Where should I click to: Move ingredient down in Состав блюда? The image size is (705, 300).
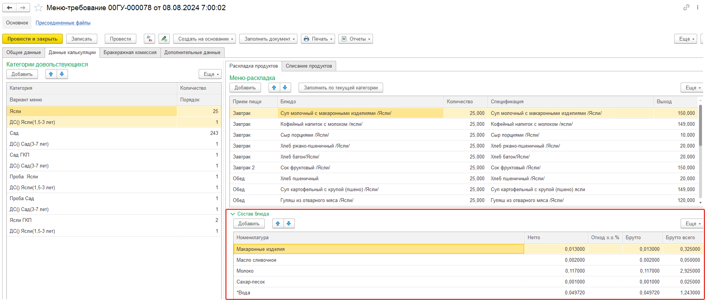[289, 223]
